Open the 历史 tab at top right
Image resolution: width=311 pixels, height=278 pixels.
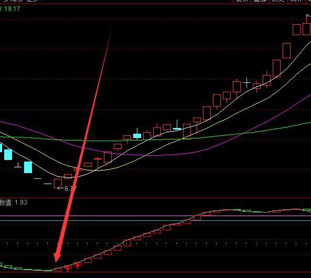(278, 1)
